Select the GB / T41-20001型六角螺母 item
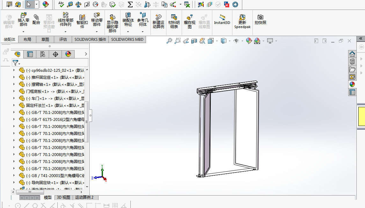365x208 pixels. (52, 175)
